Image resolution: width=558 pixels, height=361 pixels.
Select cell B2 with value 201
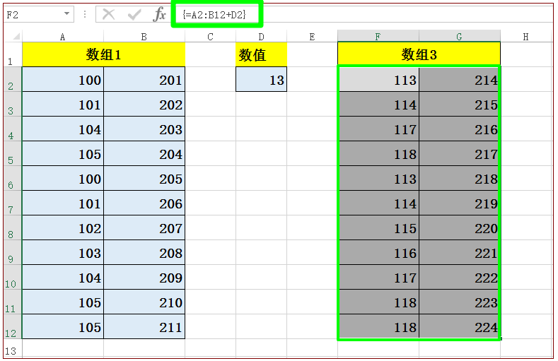point(144,79)
